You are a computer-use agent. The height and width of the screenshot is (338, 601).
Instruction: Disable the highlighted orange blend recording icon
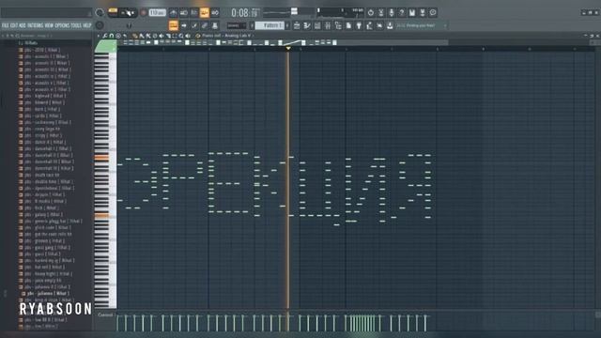click(x=205, y=12)
